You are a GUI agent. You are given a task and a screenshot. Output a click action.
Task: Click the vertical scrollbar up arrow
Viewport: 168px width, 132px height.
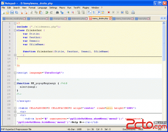tap(164, 23)
